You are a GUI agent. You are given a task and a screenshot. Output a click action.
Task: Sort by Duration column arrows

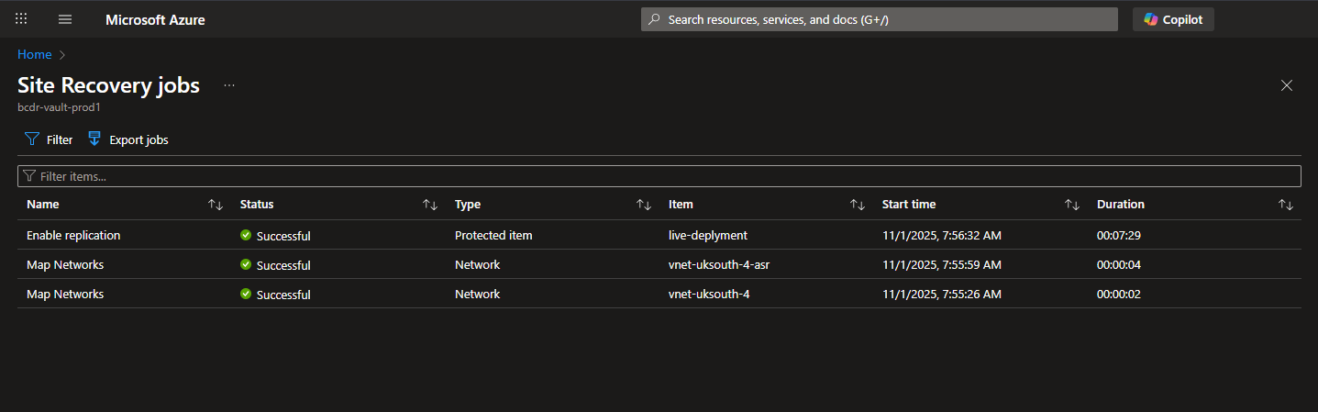pos(1285,205)
